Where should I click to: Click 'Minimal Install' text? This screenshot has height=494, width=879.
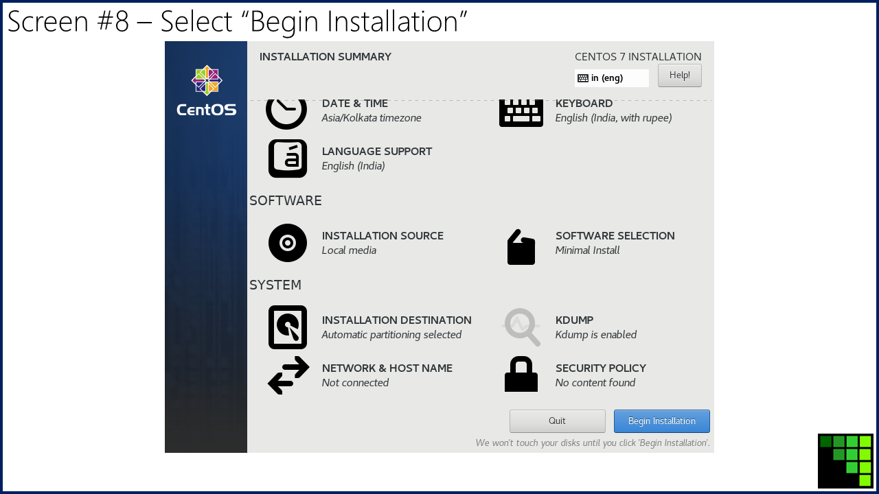[588, 250]
